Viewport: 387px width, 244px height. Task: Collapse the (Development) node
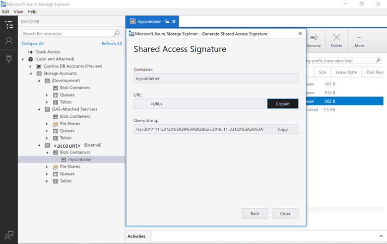[x=39, y=81]
